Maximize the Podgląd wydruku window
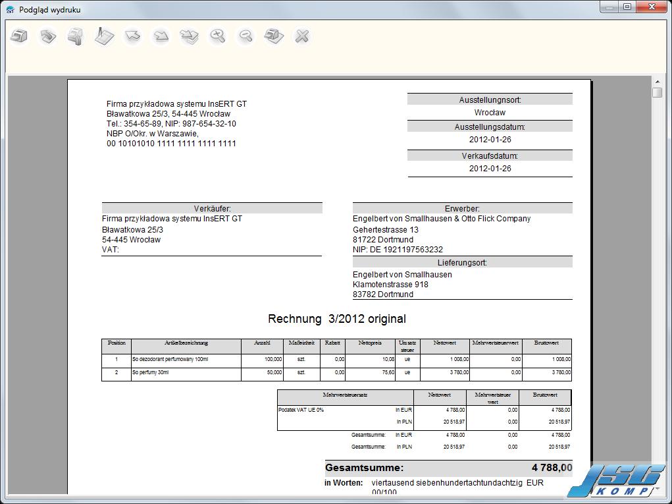Viewport: 672px width, 504px height. pyautogui.click(x=627, y=7)
